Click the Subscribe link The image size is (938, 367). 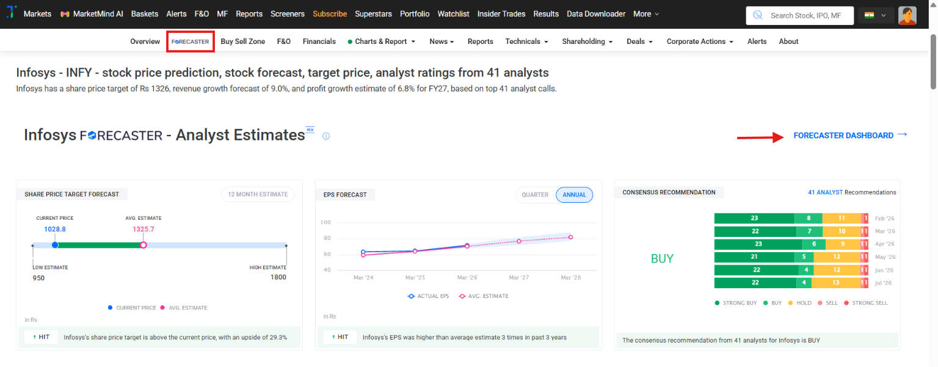click(x=330, y=13)
